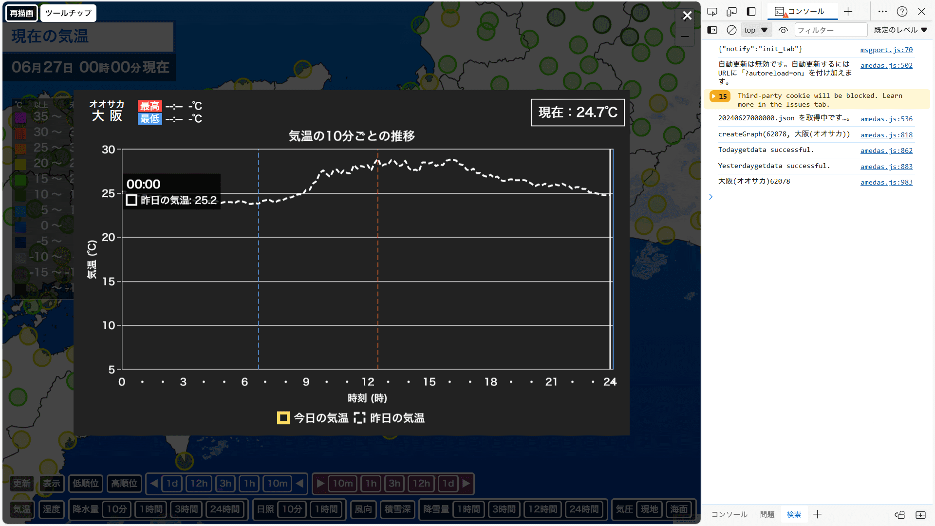The height and width of the screenshot is (526, 935).
Task: Open the amedas.js:818 source link
Action: point(886,135)
